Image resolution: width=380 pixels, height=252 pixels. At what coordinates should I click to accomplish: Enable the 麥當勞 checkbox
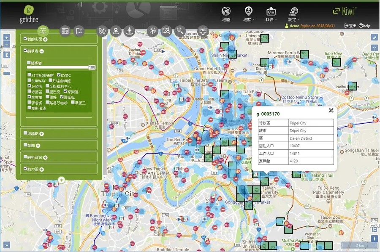point(29,102)
